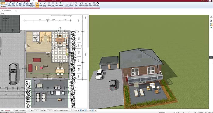This screenshot has height=113, width=213.
Task: Click the Room 2 label in floor plan
Action: (x=45, y=66)
